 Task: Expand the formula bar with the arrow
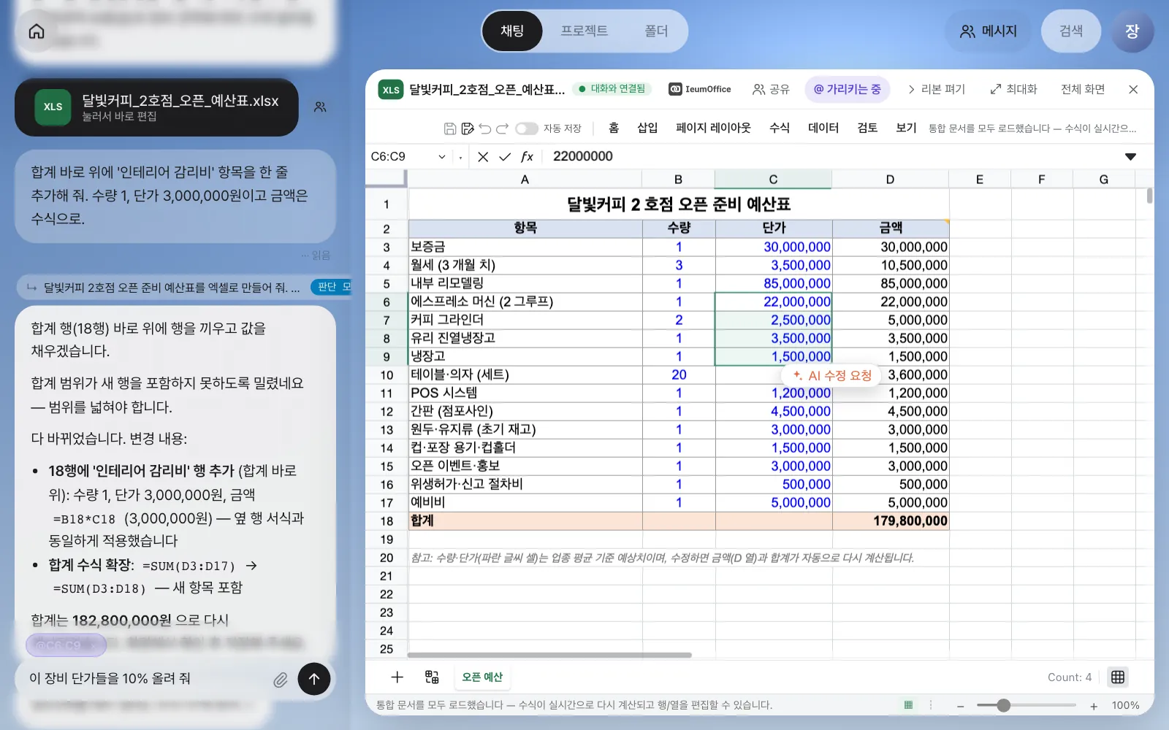(1130, 157)
